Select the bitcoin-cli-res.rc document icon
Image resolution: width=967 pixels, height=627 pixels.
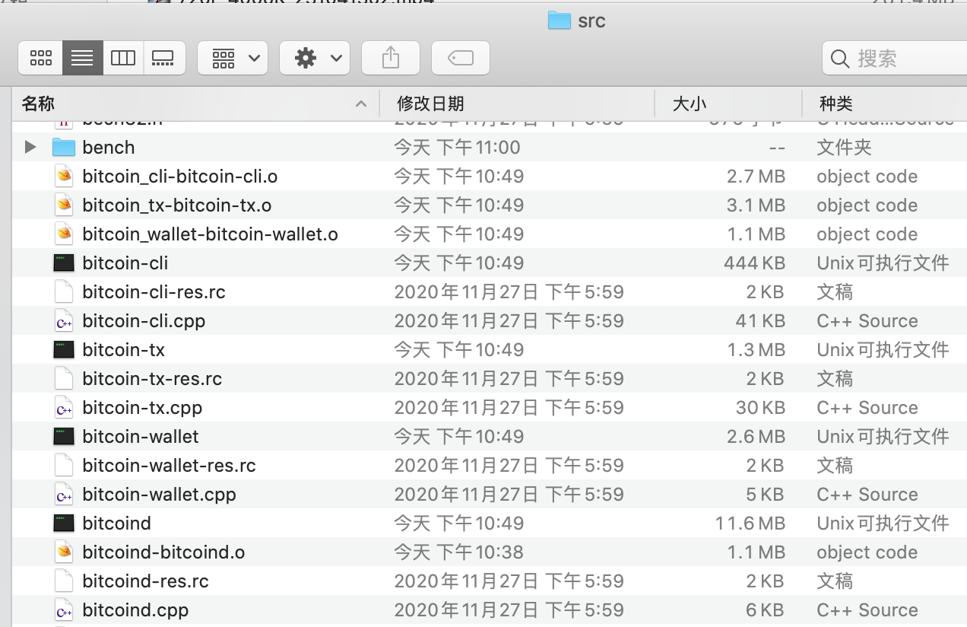(64, 292)
